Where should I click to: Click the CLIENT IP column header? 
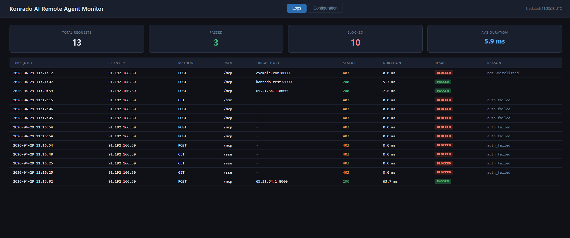tap(117, 63)
